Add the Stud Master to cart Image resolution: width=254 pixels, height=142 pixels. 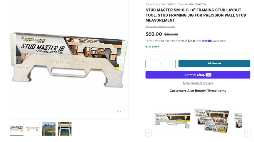[214, 63]
